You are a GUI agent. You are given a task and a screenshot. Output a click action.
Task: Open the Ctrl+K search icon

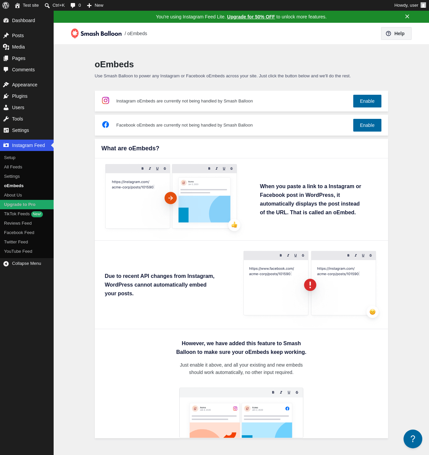pos(47,5)
